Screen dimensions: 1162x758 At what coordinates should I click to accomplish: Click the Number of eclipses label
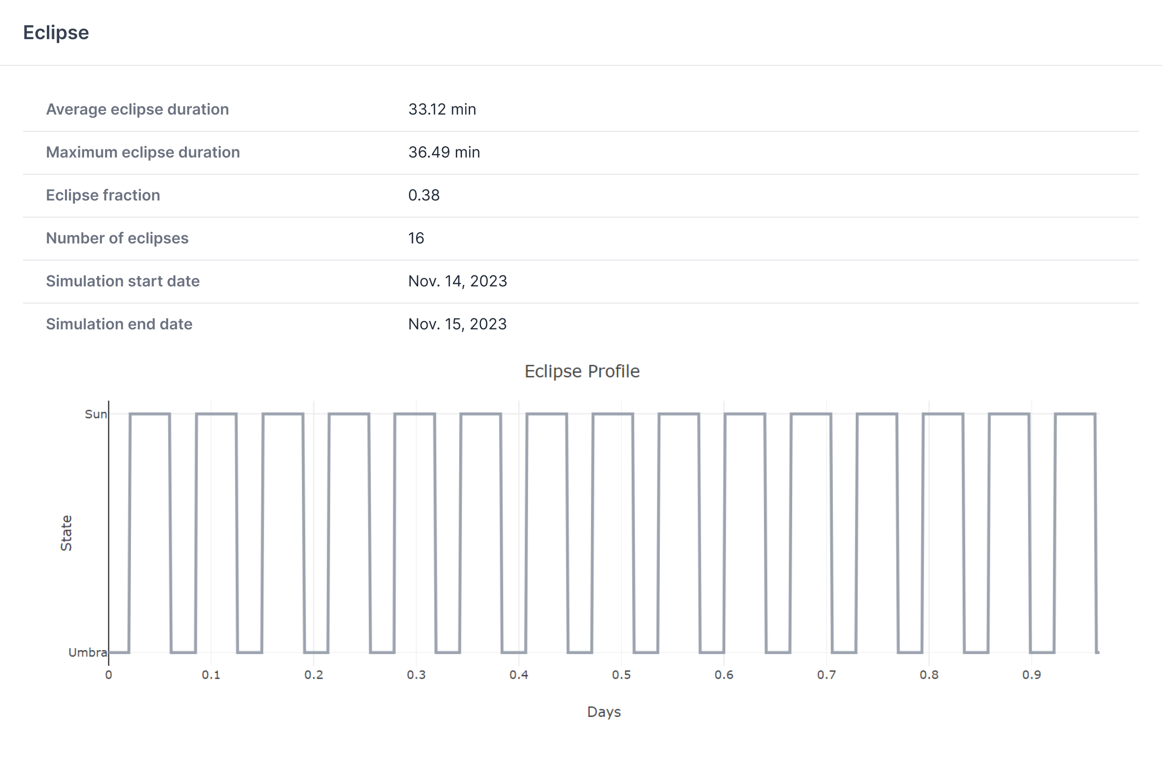pos(117,238)
